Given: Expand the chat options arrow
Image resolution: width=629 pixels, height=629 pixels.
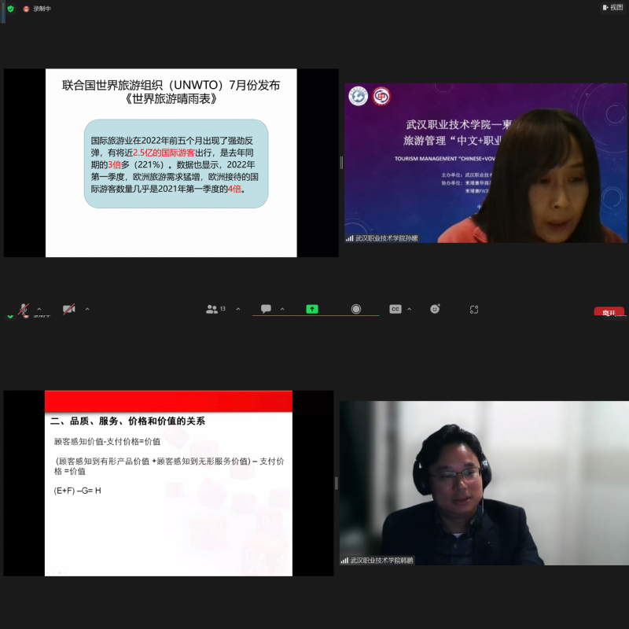Looking at the screenshot, I should (282, 309).
